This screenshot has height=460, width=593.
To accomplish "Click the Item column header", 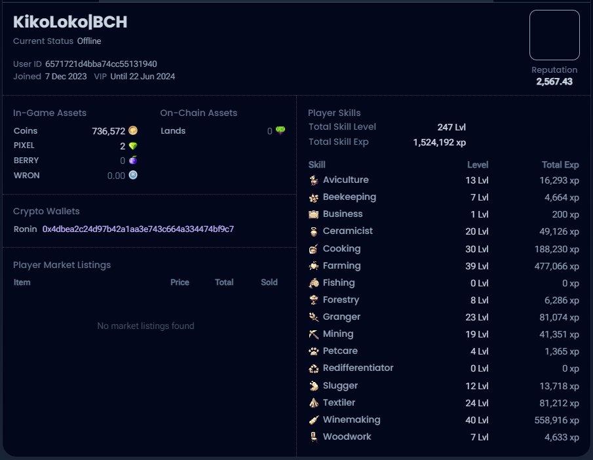I will point(22,282).
